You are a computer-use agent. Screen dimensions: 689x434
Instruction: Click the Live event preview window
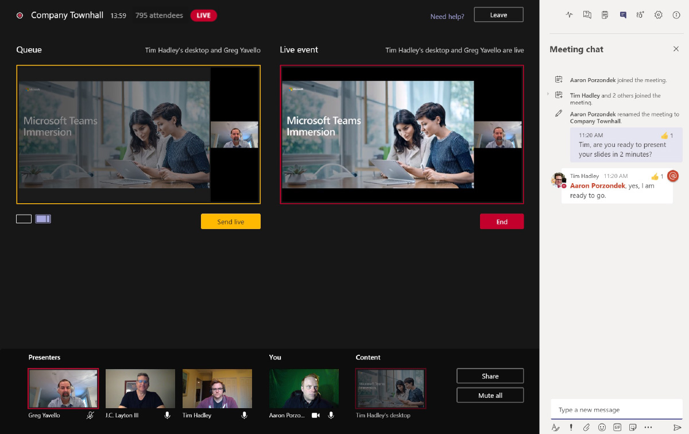[402, 134]
